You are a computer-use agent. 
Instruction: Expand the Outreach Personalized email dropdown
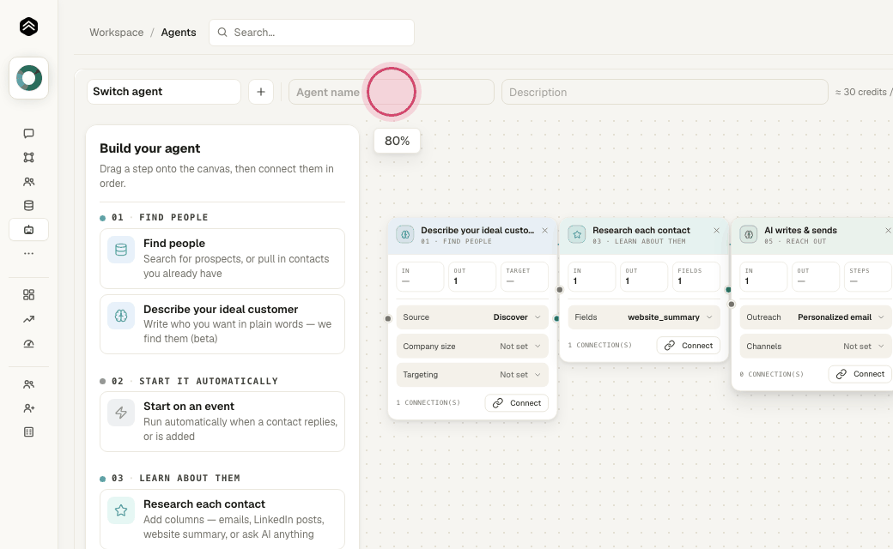(816, 317)
